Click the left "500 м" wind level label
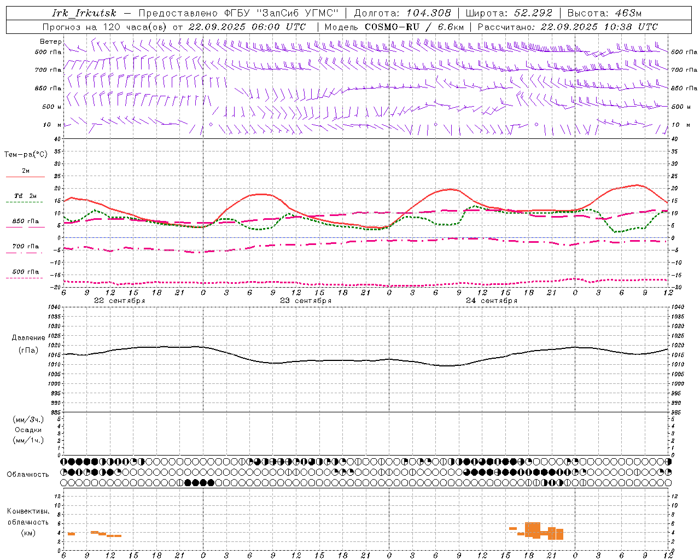700x560 pixels. tap(52, 107)
